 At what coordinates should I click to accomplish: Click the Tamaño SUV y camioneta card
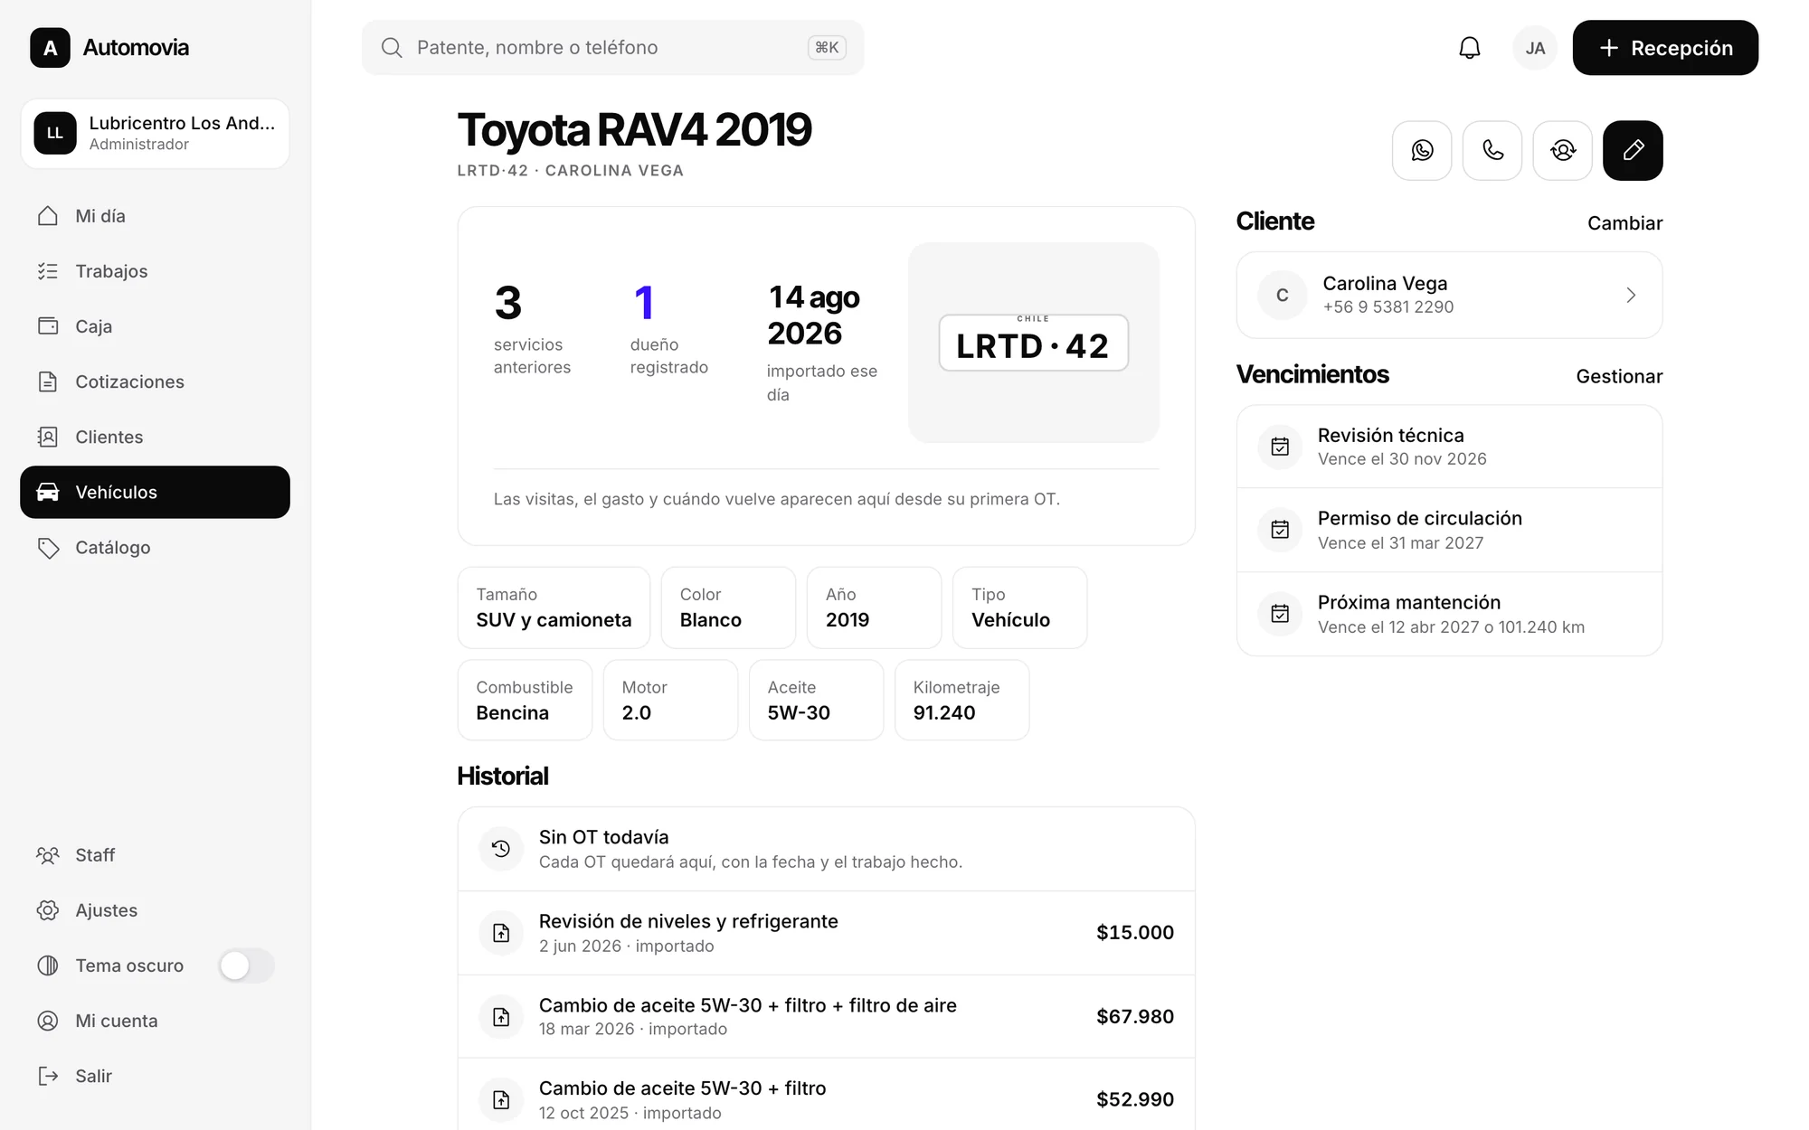tap(554, 607)
